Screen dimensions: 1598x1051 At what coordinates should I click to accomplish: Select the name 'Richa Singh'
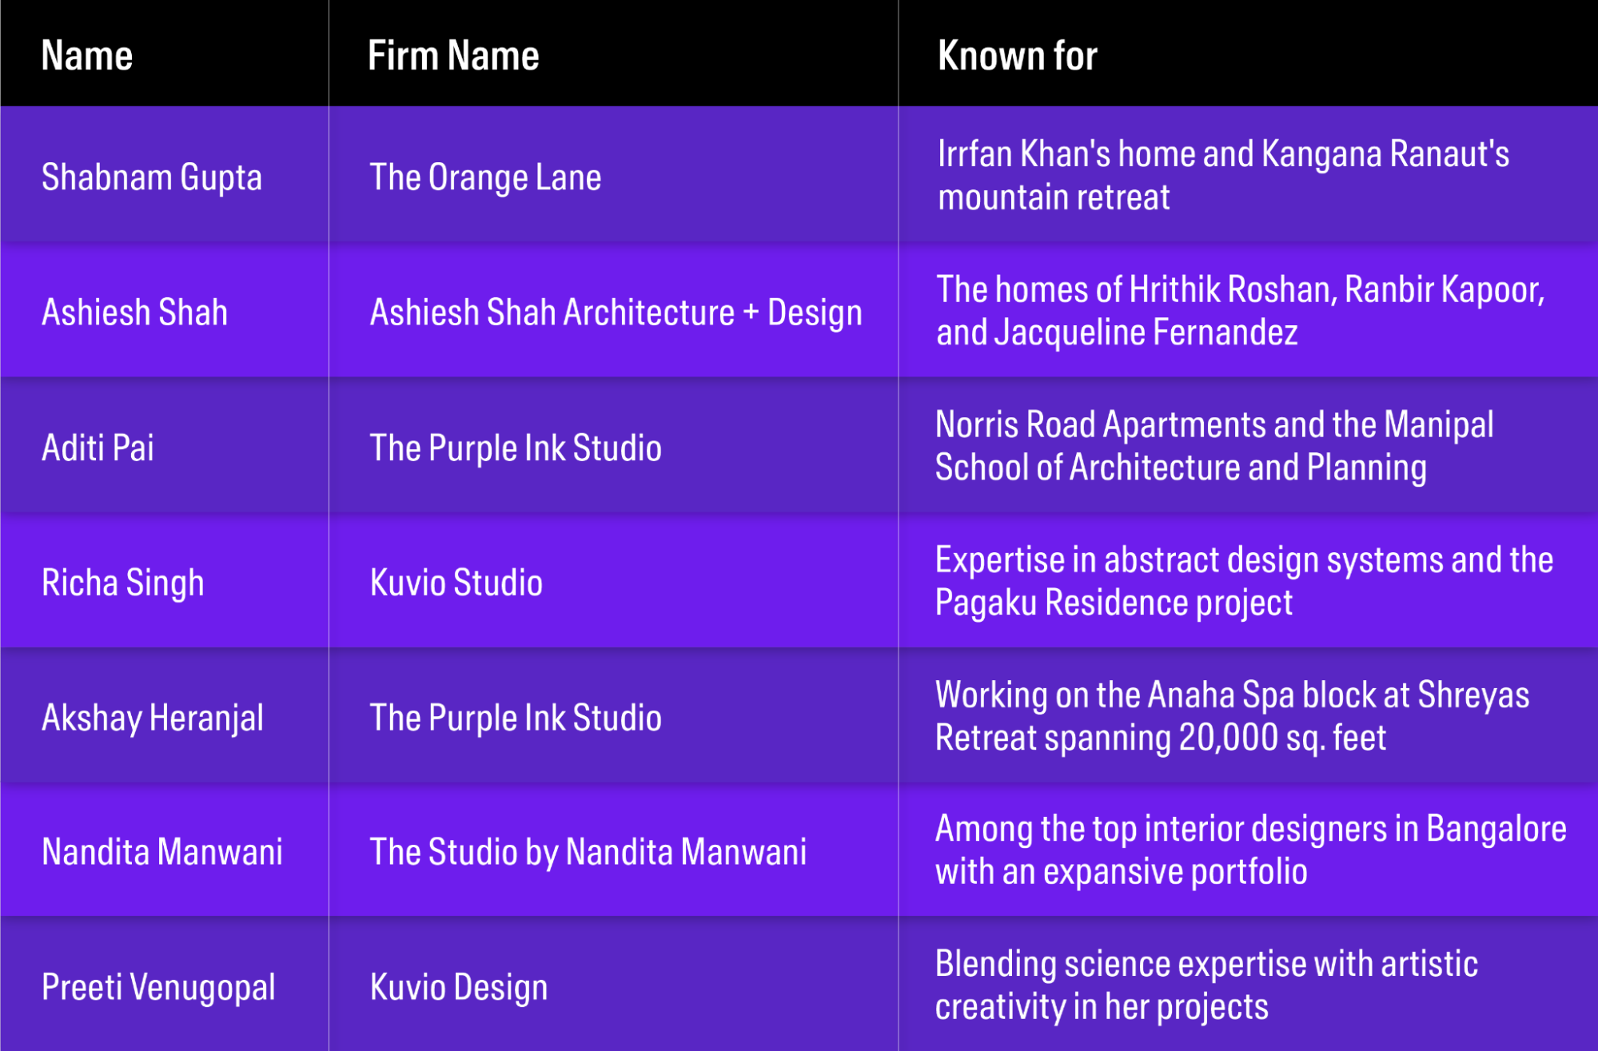(x=123, y=583)
